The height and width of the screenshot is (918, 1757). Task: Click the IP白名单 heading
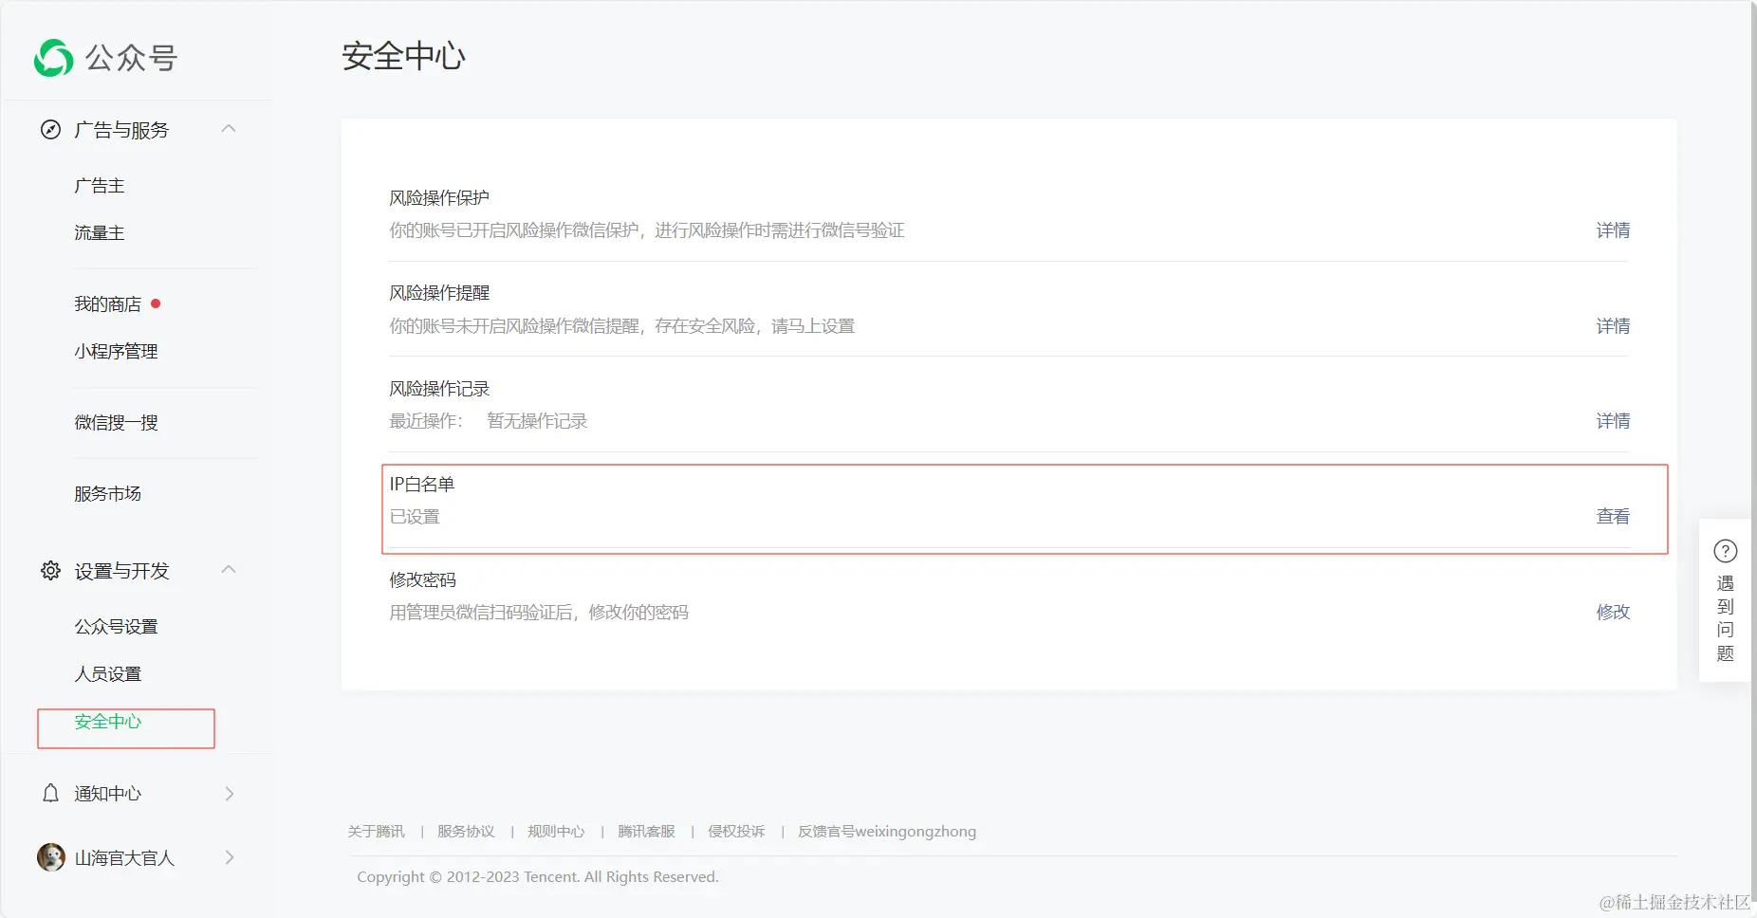point(422,484)
